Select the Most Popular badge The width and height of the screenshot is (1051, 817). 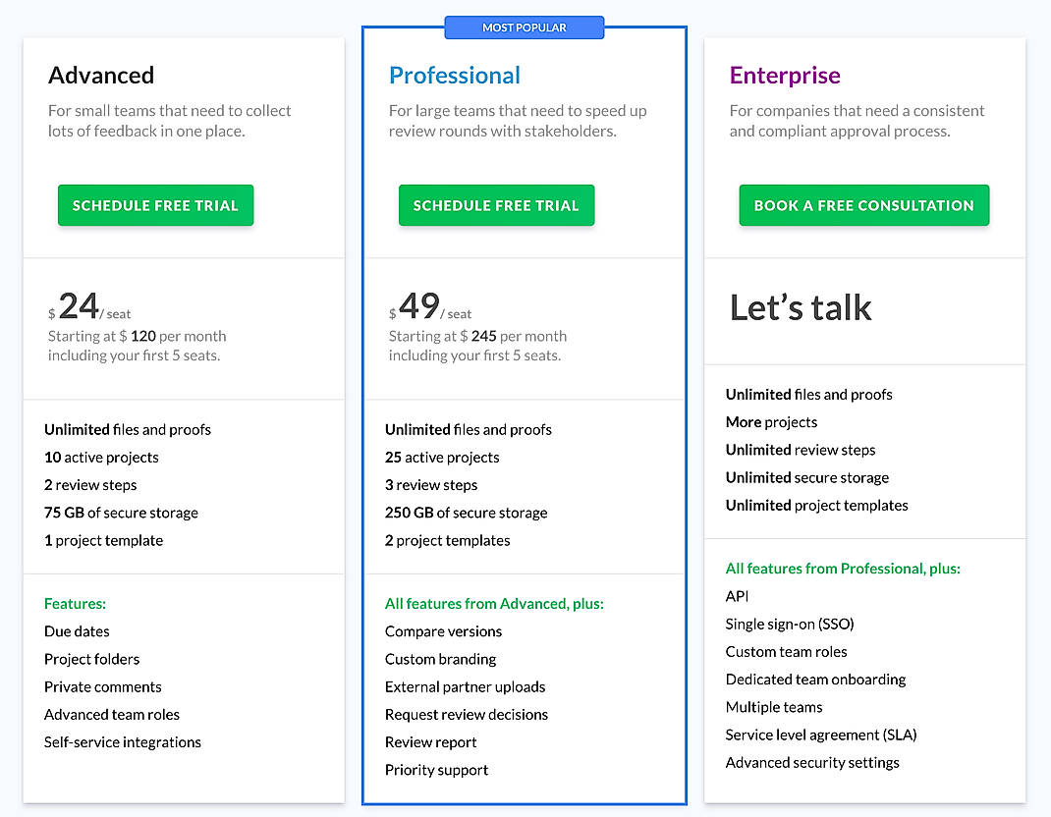(x=524, y=27)
